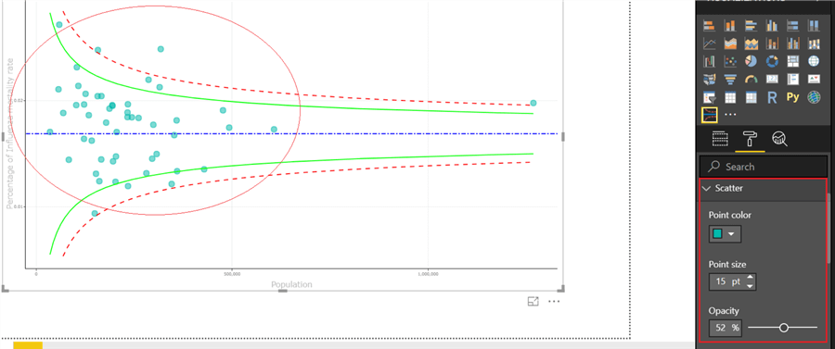Choose the Clustered bar chart visual
Screen dimensions: 835x349
click(x=751, y=26)
